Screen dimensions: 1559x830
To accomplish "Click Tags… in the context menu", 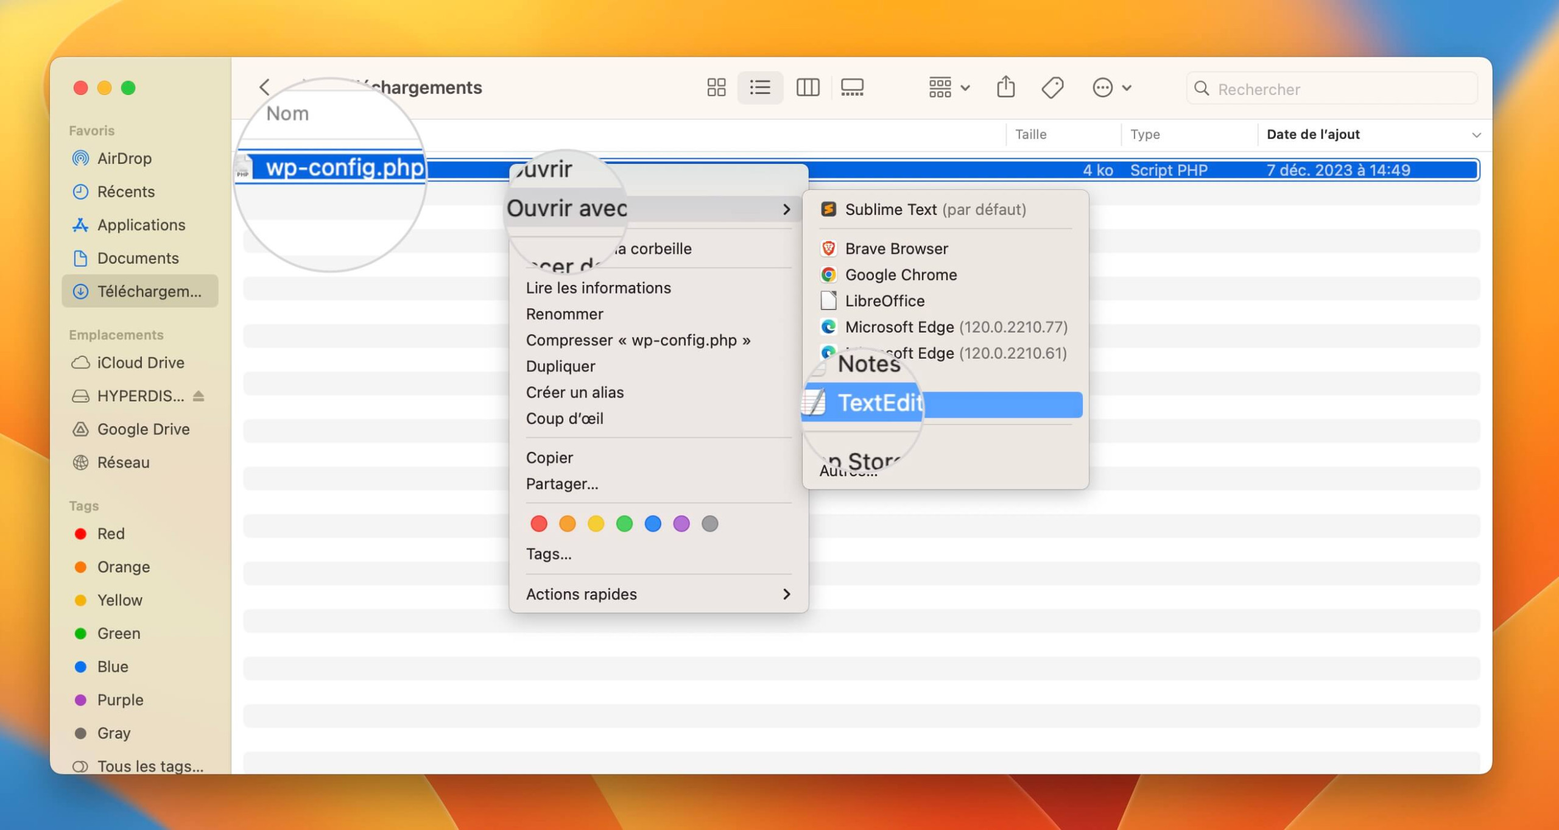I will [548, 554].
